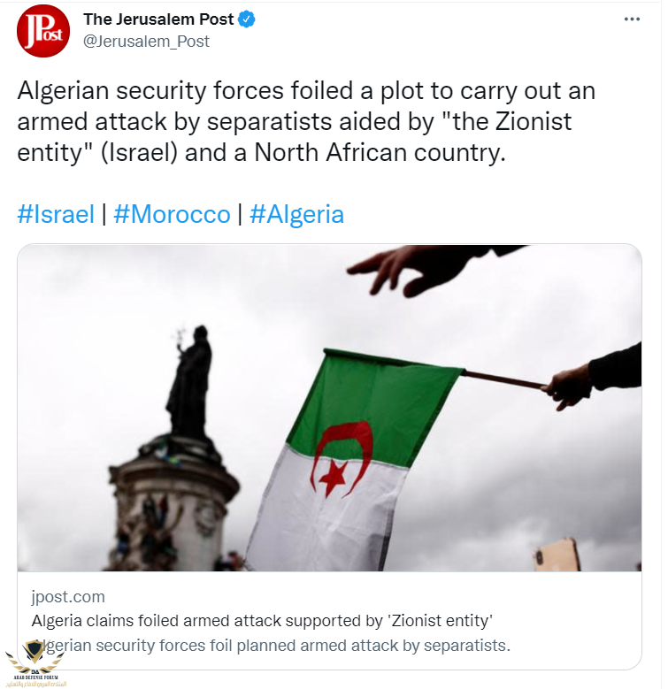Click the red crescent and star emblem
668x689 pixels.
(339, 457)
